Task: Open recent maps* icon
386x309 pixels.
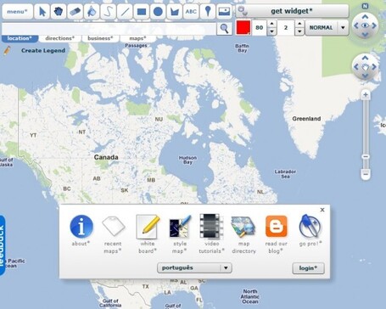Action: click(x=113, y=226)
